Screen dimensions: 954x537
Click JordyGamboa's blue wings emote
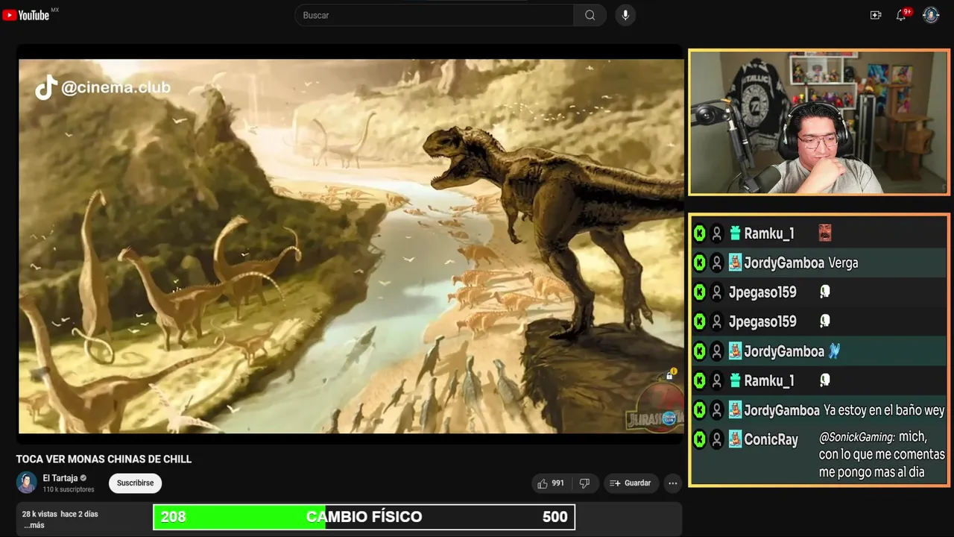click(834, 351)
